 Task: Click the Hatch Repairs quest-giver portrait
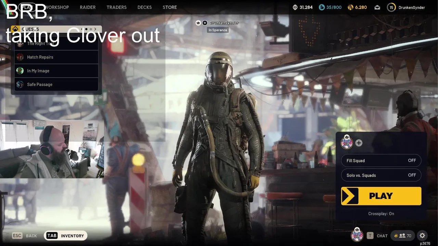(20, 57)
